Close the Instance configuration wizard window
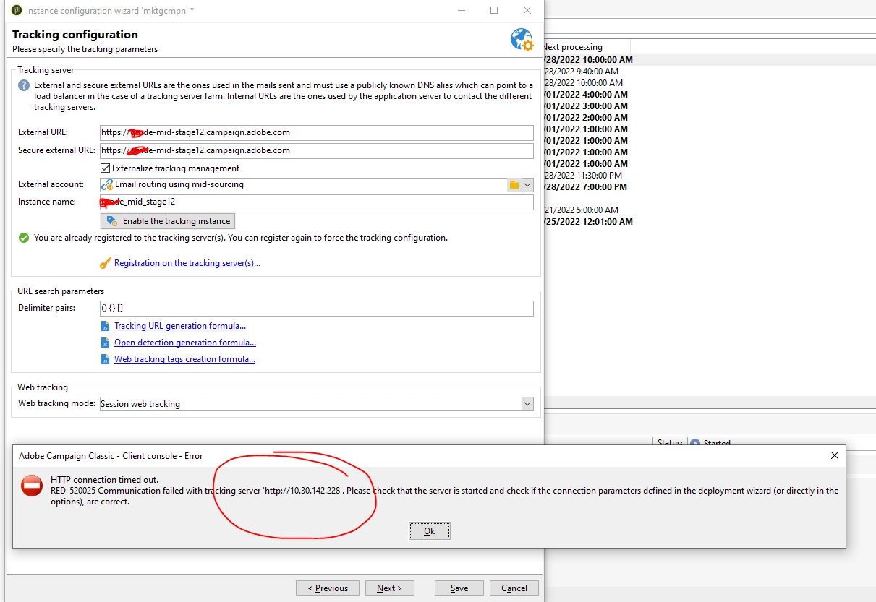Image resolution: width=876 pixels, height=602 pixels. point(527,10)
